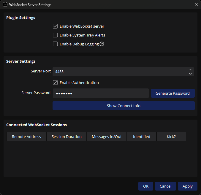201x195 pixels.
Task: Apply the WebSocket server settings
Action: tap(187, 186)
